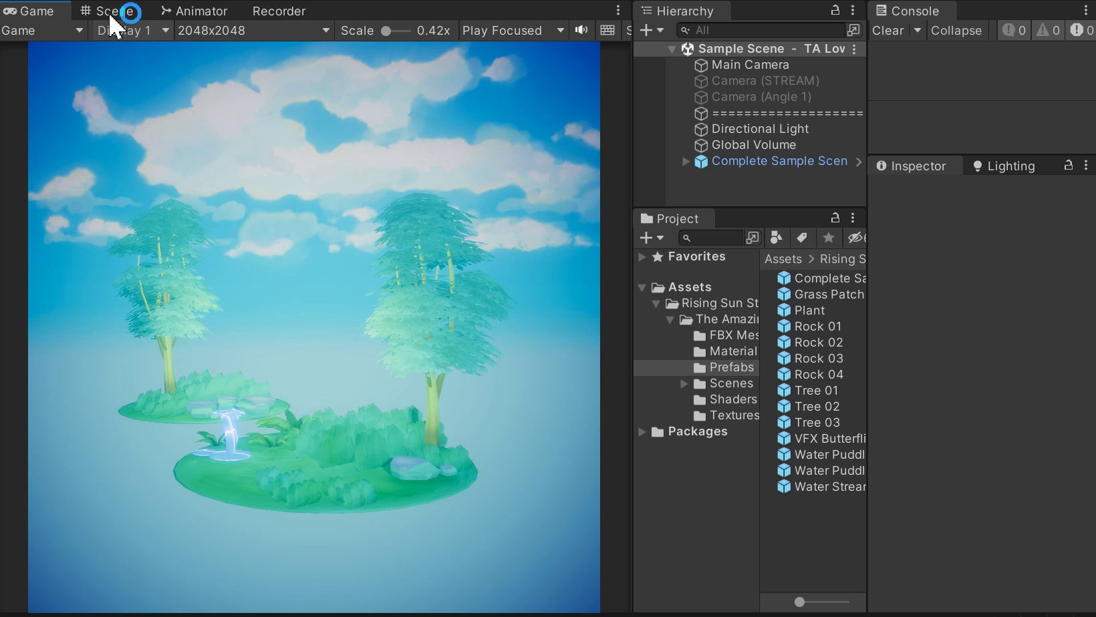Open Hierarchy panel options menu

click(x=853, y=11)
